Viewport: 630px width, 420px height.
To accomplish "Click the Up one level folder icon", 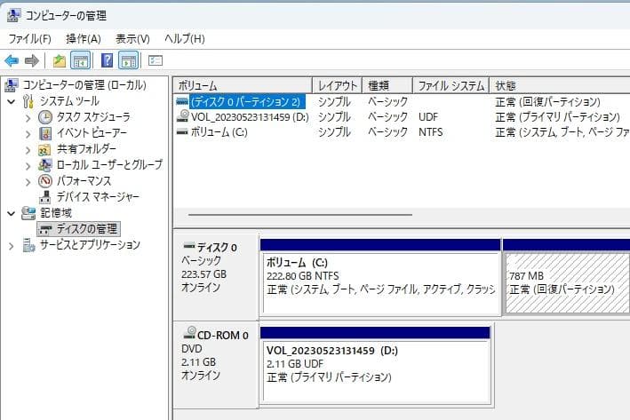I will 60,61.
